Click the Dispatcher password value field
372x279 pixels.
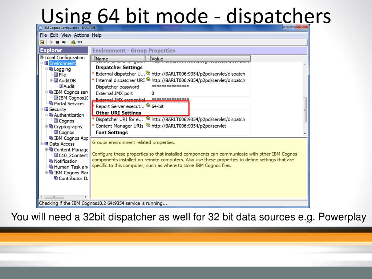point(201,86)
